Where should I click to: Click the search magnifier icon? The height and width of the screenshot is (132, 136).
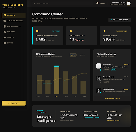click(x=34, y=3)
